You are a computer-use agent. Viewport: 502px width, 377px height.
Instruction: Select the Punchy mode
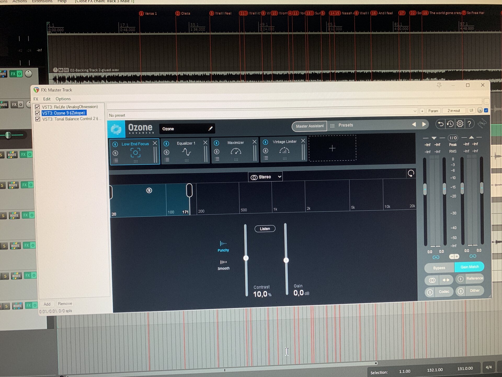(223, 247)
